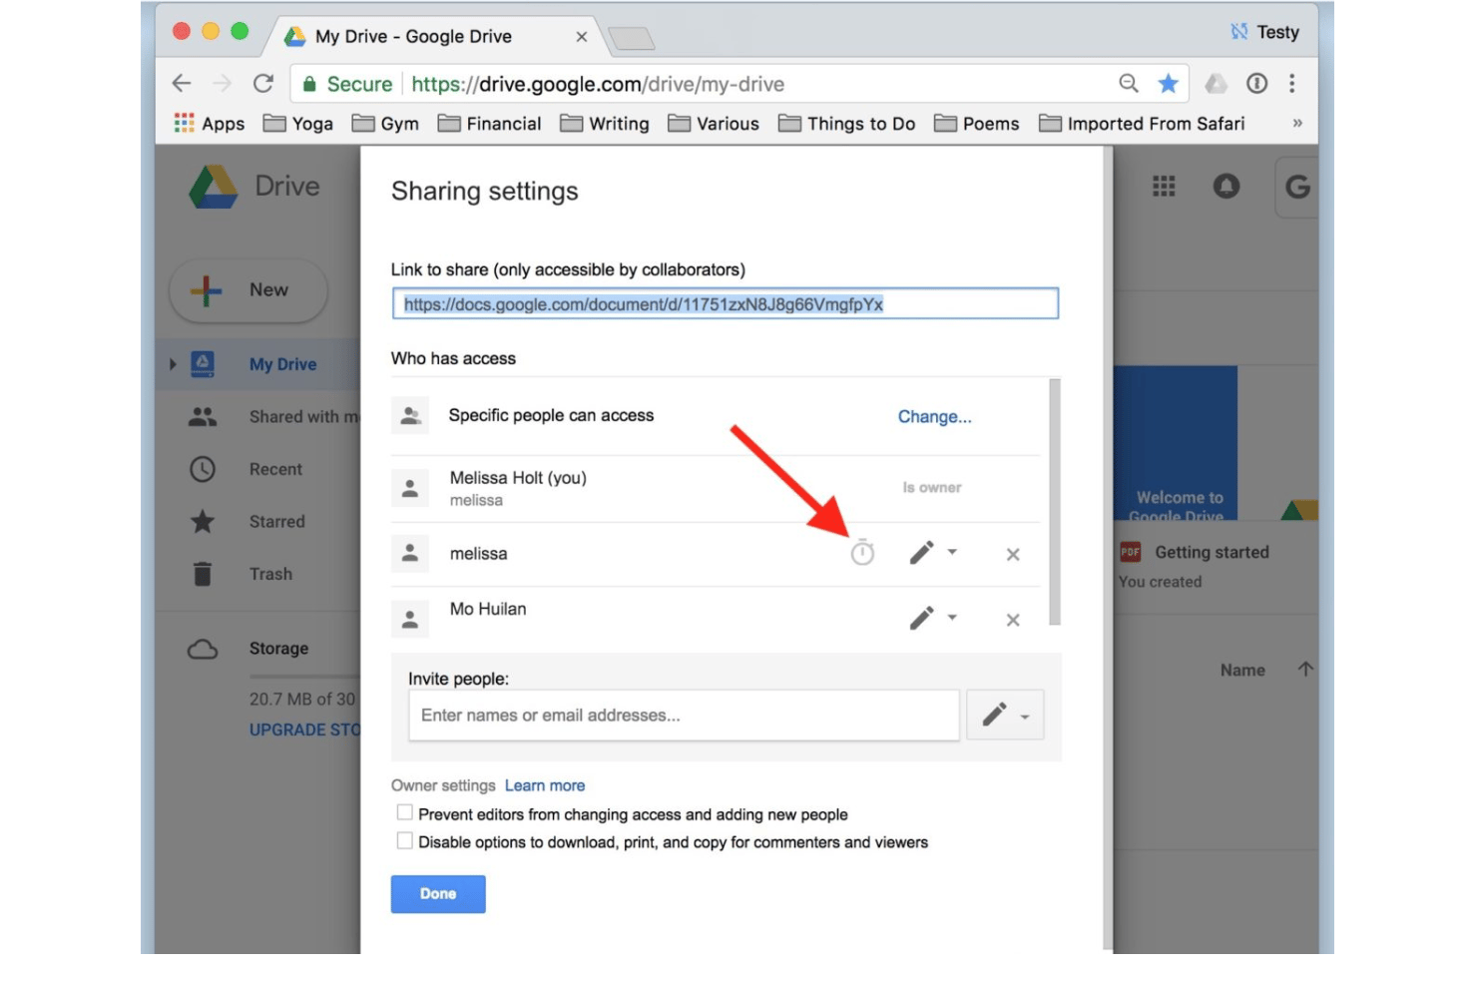Click the New button in Drive
Screen dimensions: 1477x985
pyautogui.click(x=248, y=290)
